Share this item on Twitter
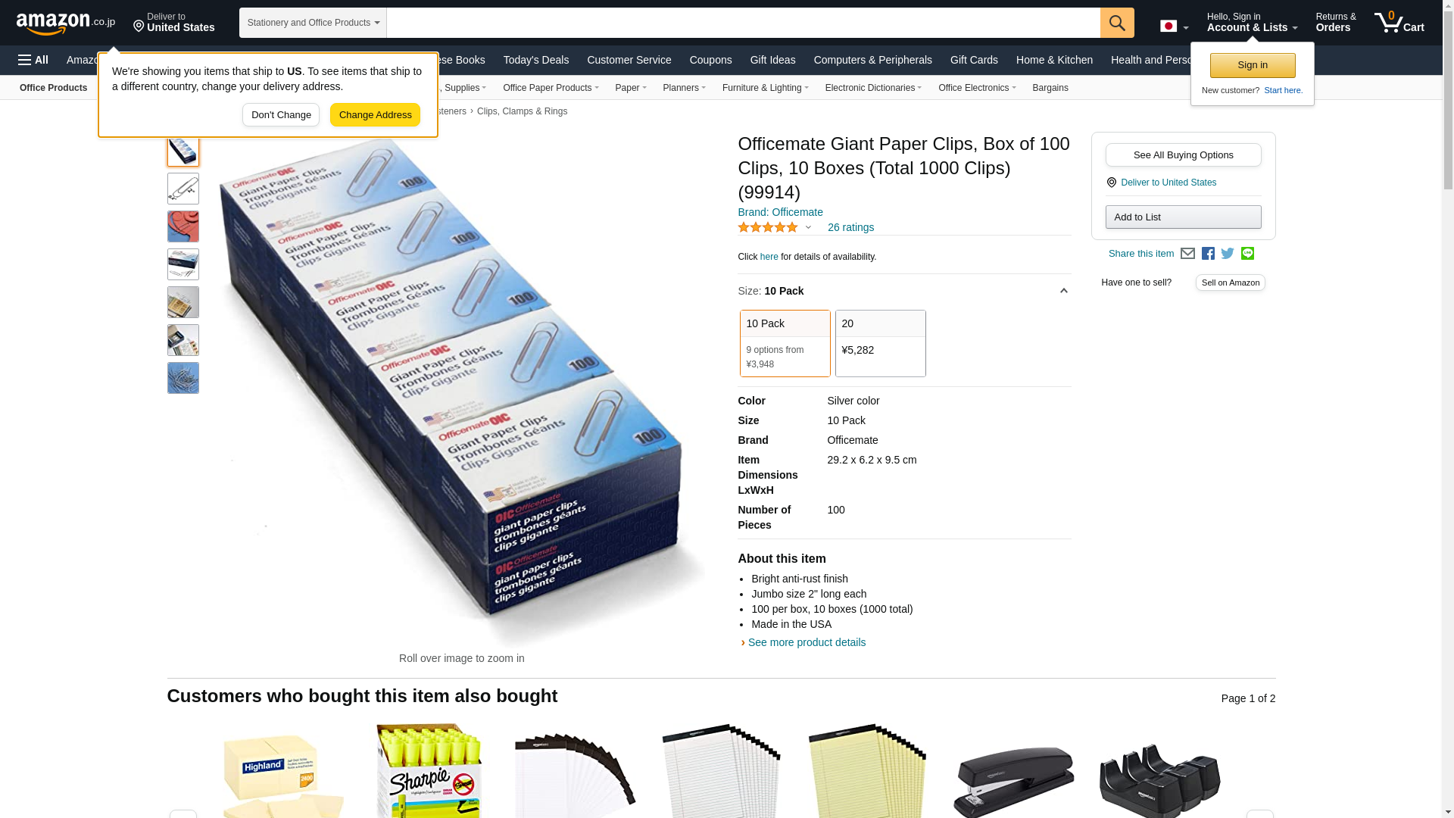Image resolution: width=1454 pixels, height=818 pixels. 1228,254
